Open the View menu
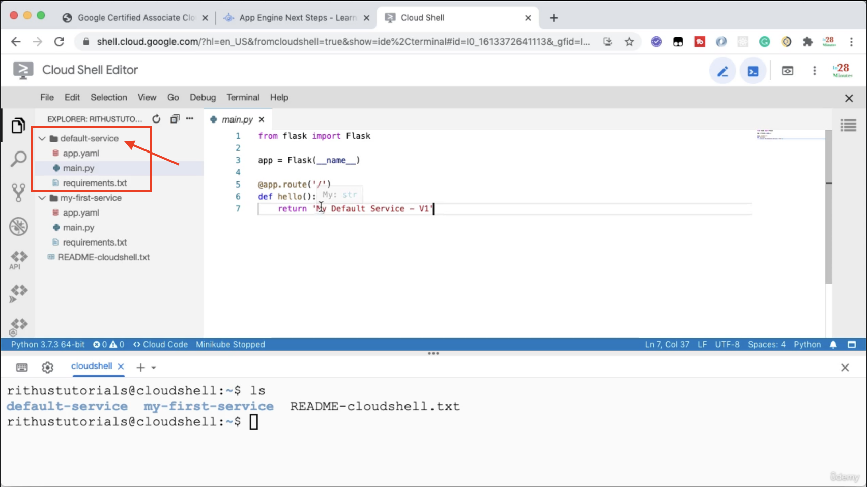 click(147, 98)
